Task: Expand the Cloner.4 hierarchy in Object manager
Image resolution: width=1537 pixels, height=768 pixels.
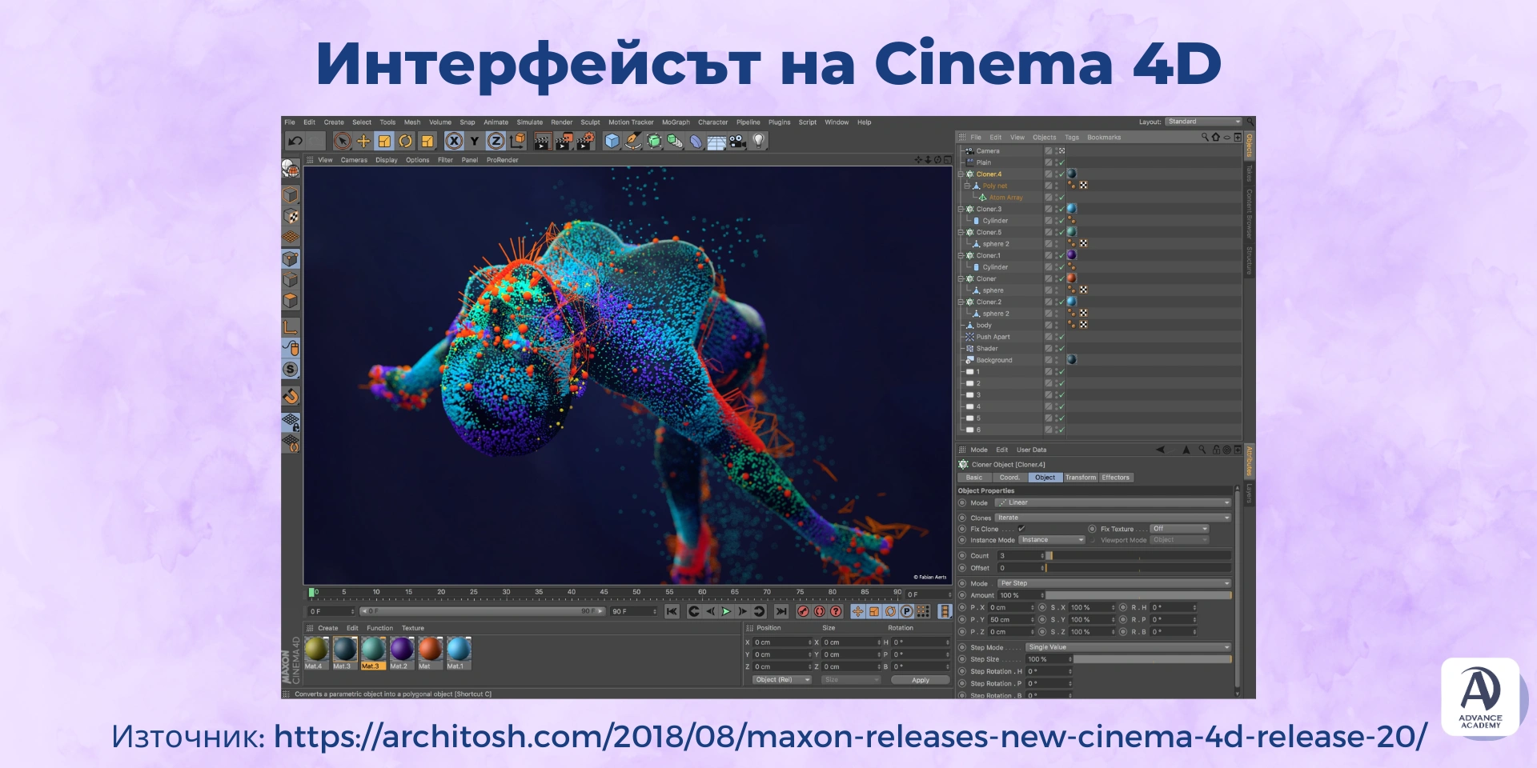Action: (960, 174)
